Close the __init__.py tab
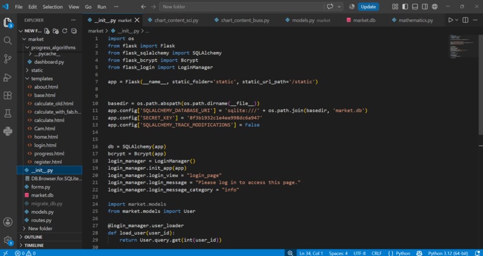The image size is (483, 256). 137,20
